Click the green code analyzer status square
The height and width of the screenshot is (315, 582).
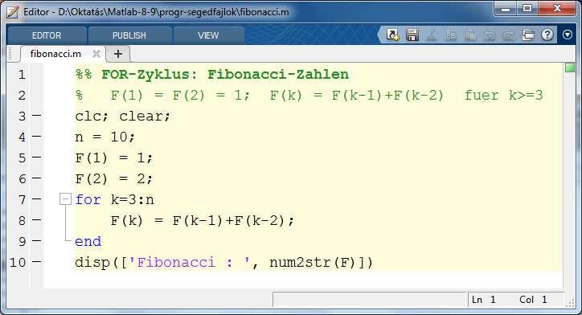[x=570, y=67]
